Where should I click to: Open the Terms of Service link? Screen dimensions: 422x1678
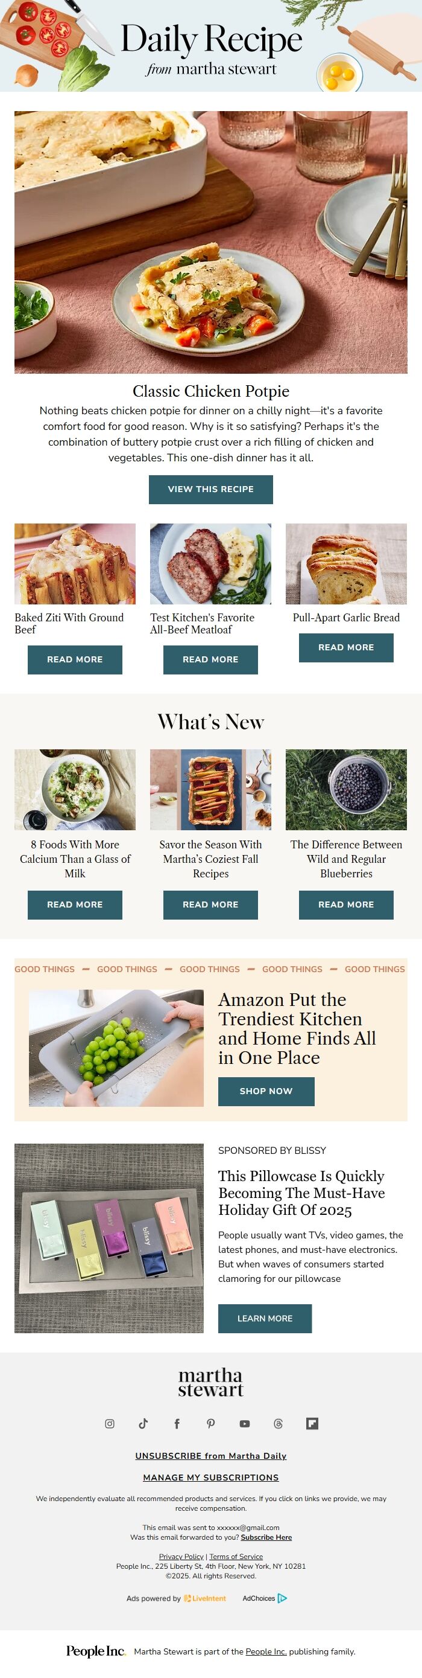tap(236, 1556)
